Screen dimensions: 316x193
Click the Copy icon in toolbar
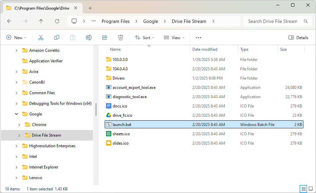(56, 37)
